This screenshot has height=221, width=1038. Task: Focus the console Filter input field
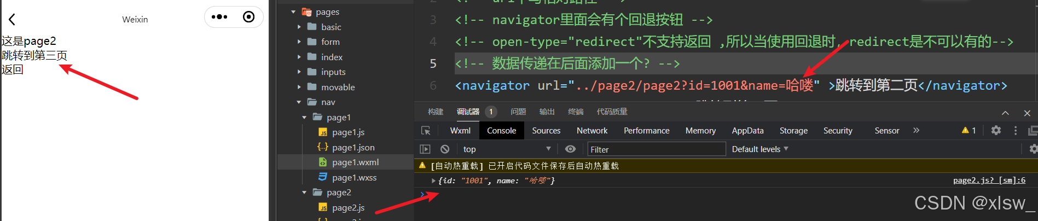[x=656, y=149]
